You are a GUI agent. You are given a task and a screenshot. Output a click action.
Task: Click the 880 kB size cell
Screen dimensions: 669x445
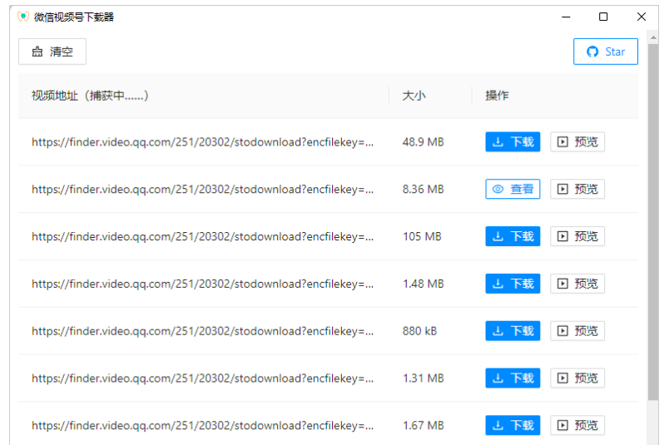(x=420, y=331)
